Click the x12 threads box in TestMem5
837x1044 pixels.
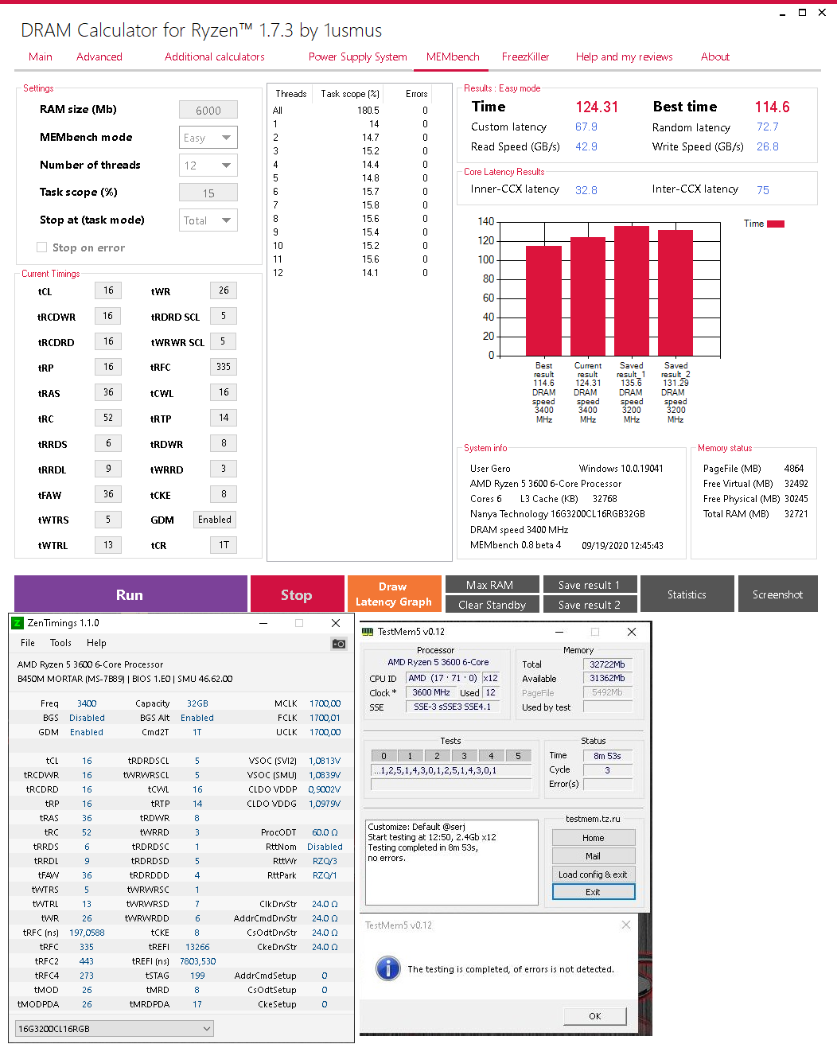[x=490, y=678]
